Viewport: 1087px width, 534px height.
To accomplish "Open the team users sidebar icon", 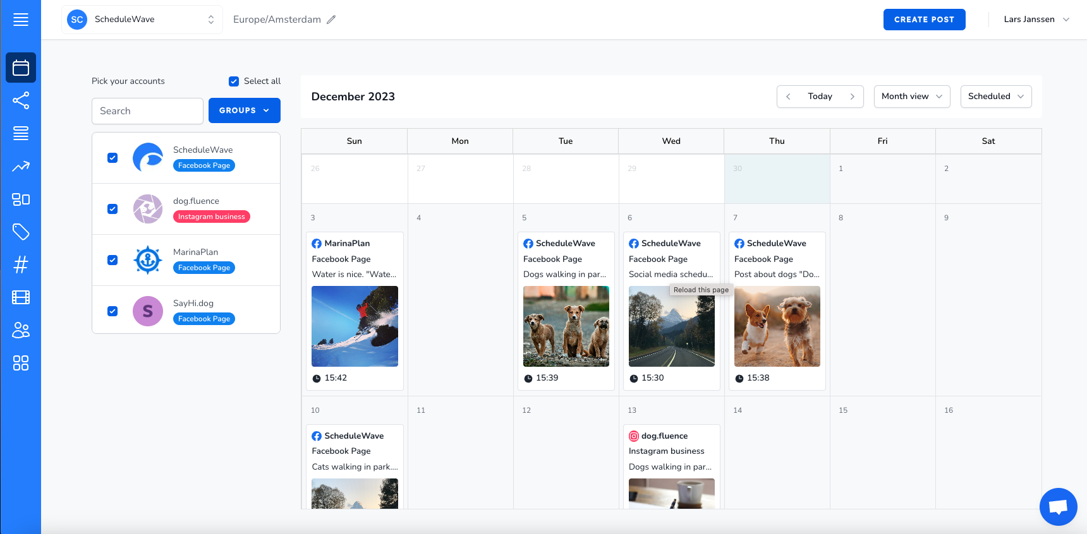I will [21, 330].
